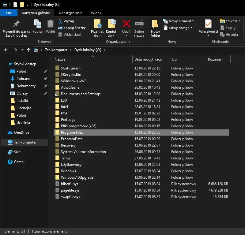This screenshot has height=235, width=245.
Task: Open the Plik menu
Action: tap(9, 13)
